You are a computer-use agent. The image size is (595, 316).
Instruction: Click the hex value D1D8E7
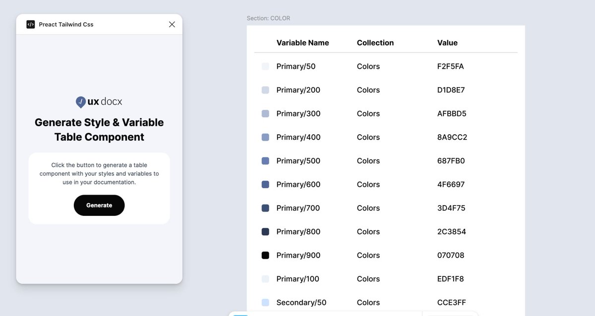(451, 90)
